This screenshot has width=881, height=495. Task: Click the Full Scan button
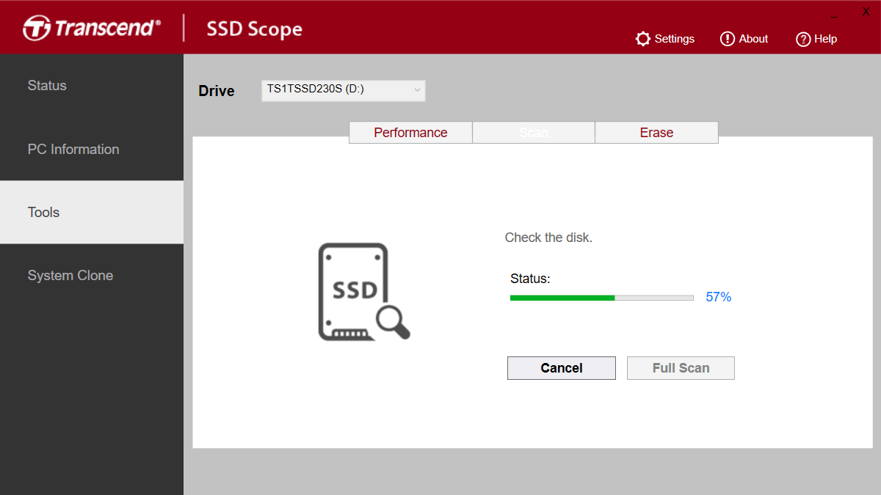coord(681,368)
